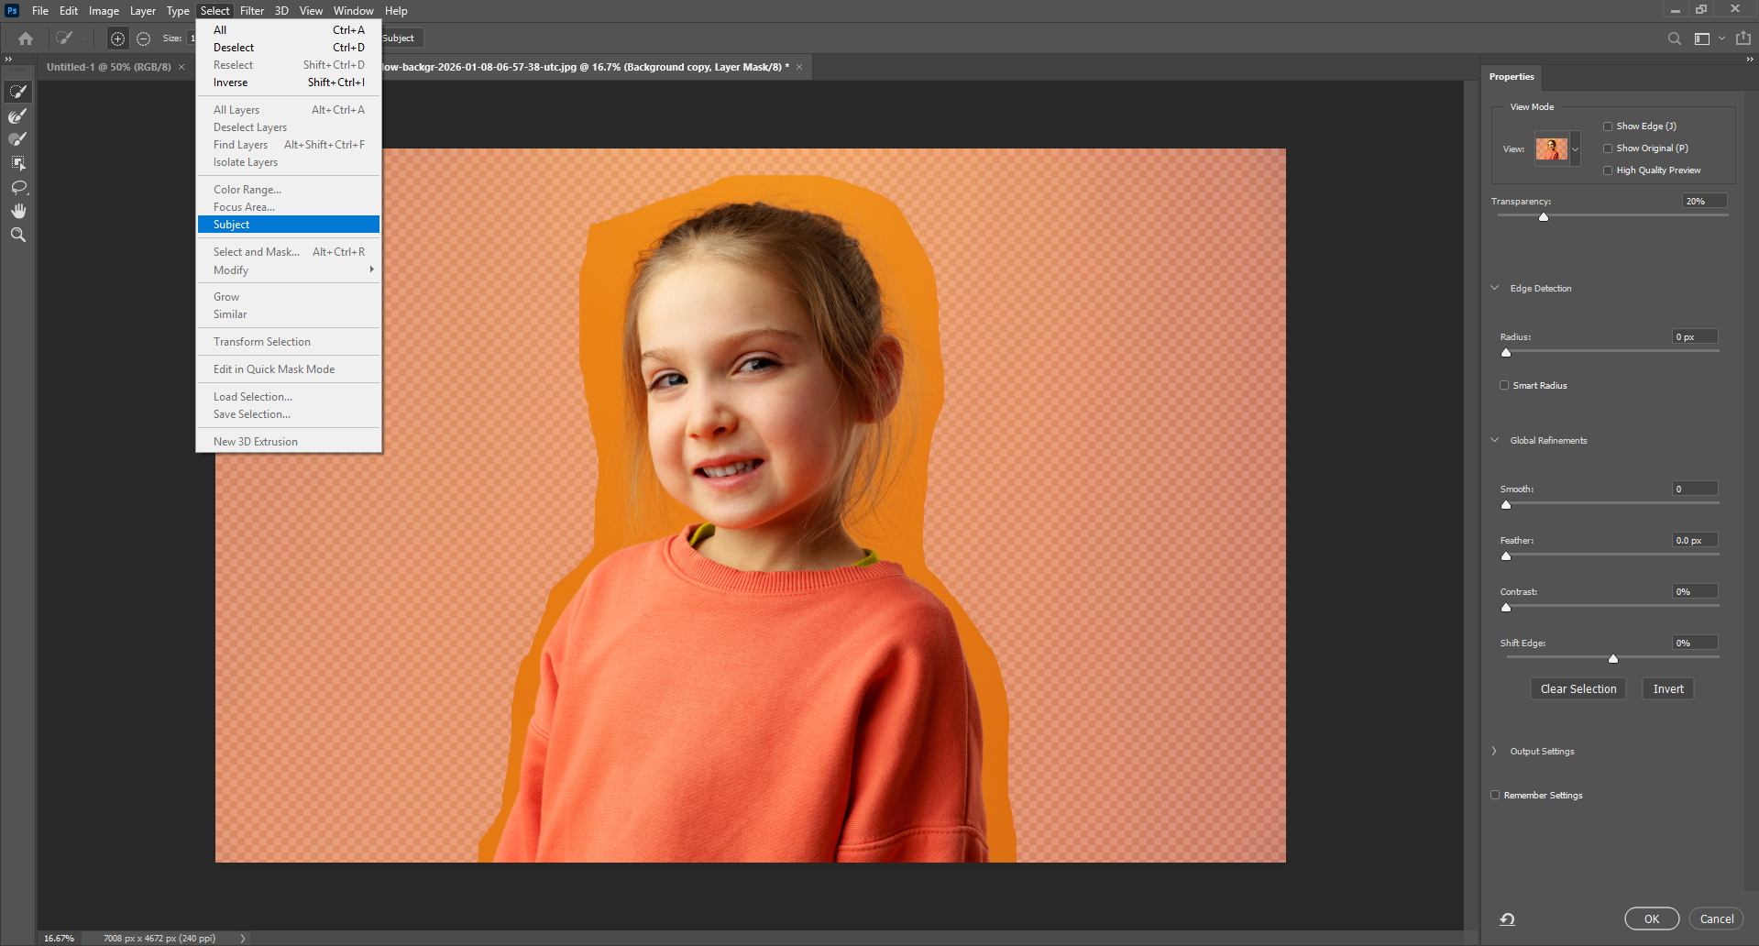1759x946 pixels.
Task: Activate the Brush tool in the sidebar
Action: 18,139
